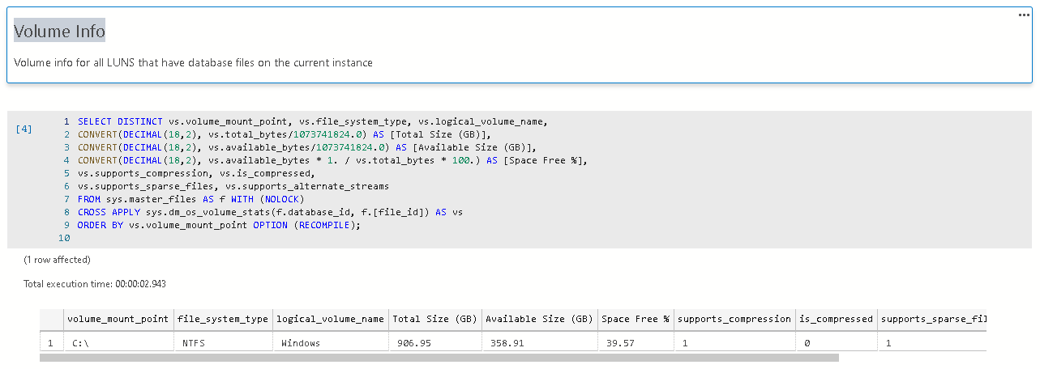The width and height of the screenshot is (1040, 369).
Task: Click the ORDER BY code line
Action: click(219, 225)
